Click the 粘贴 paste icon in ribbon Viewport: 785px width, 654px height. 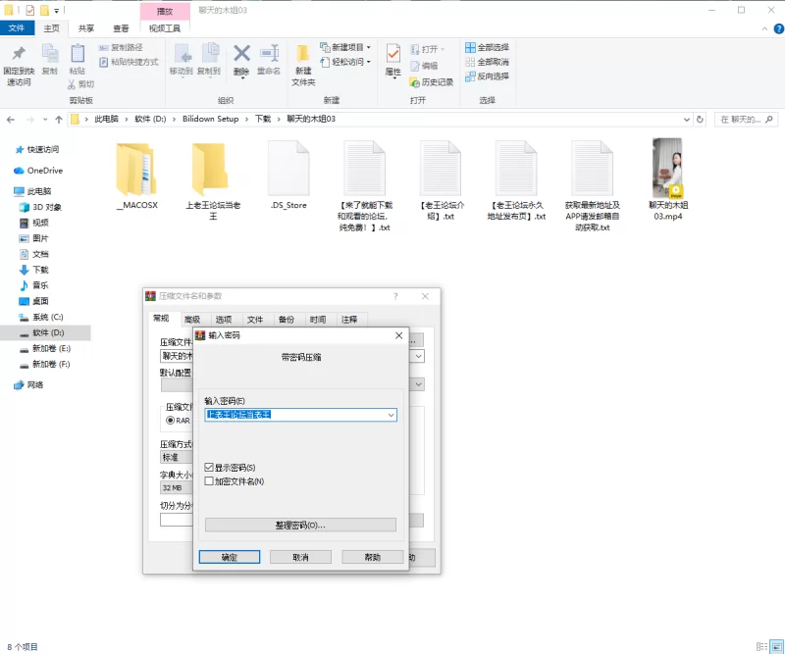[78, 54]
